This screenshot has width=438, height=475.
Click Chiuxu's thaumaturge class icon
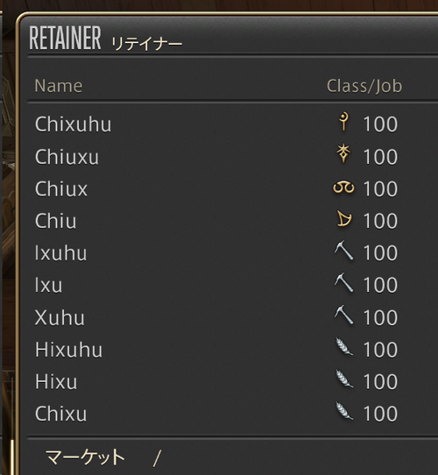tap(343, 154)
